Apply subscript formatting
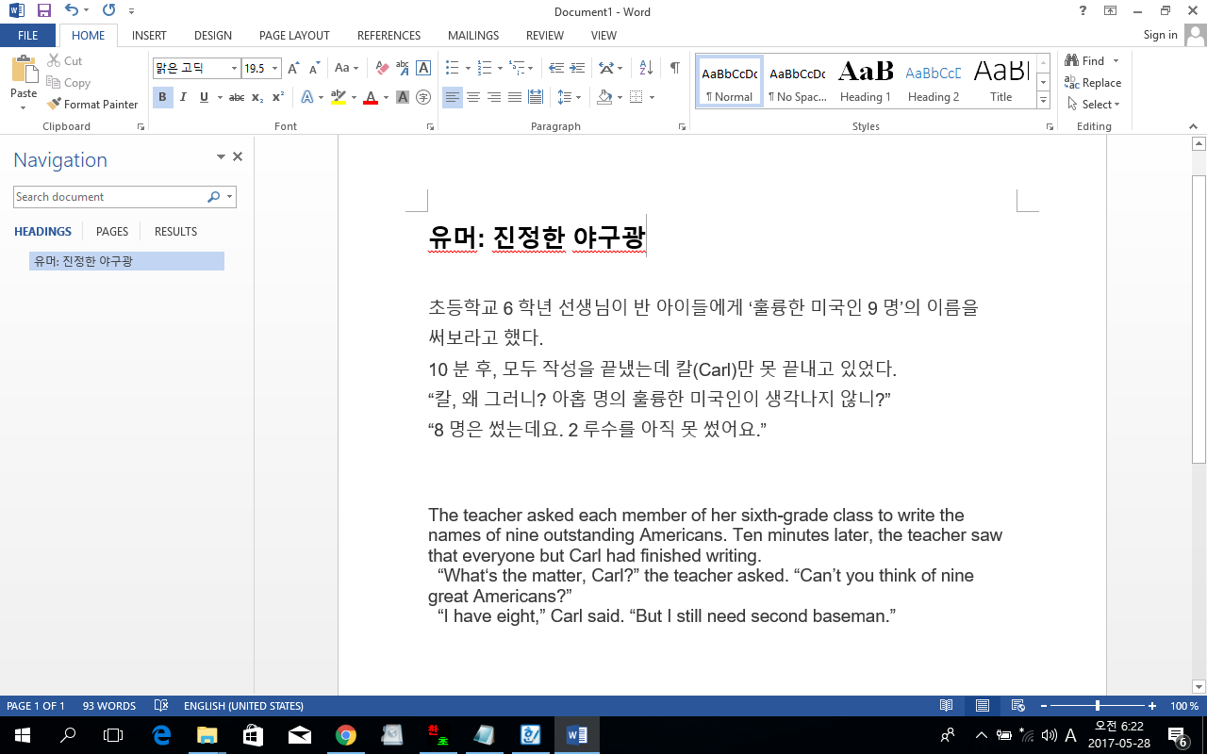1207x754 pixels. [x=257, y=97]
